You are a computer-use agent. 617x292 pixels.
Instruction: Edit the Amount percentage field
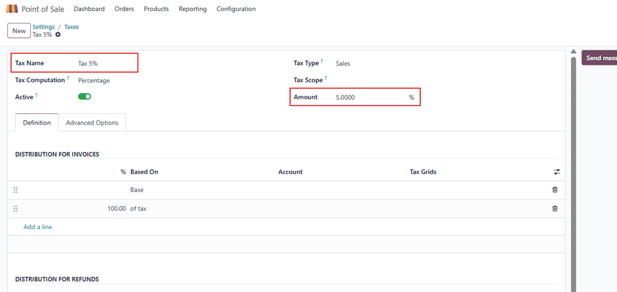tap(368, 98)
